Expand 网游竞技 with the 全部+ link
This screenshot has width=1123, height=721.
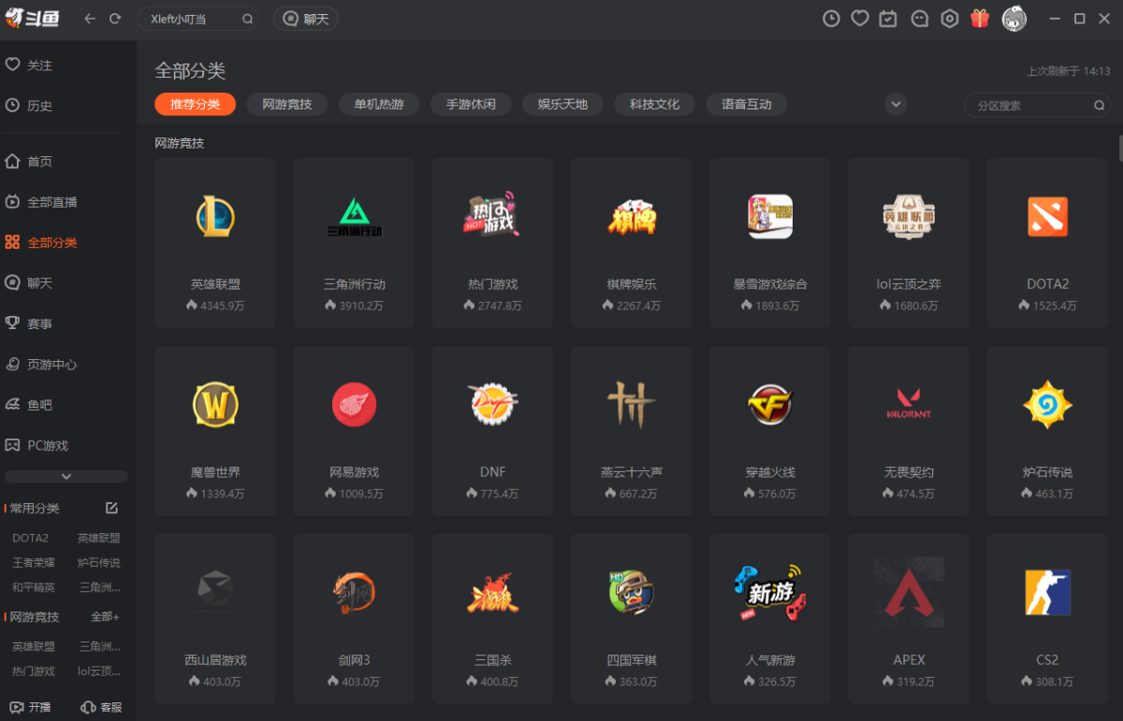click(x=105, y=617)
